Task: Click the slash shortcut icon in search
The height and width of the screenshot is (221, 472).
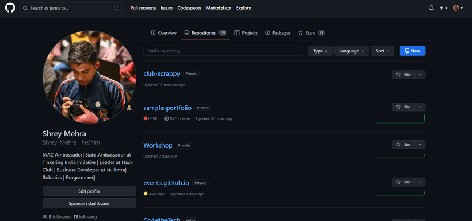Action: point(117,8)
